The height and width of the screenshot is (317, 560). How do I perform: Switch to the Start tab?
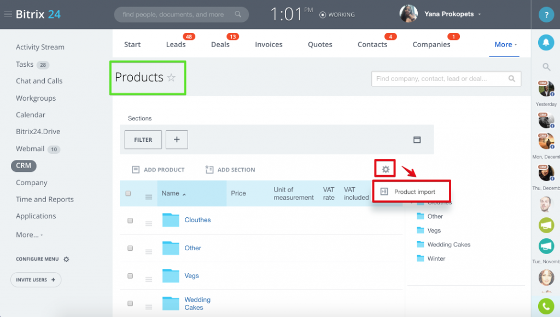coord(132,44)
